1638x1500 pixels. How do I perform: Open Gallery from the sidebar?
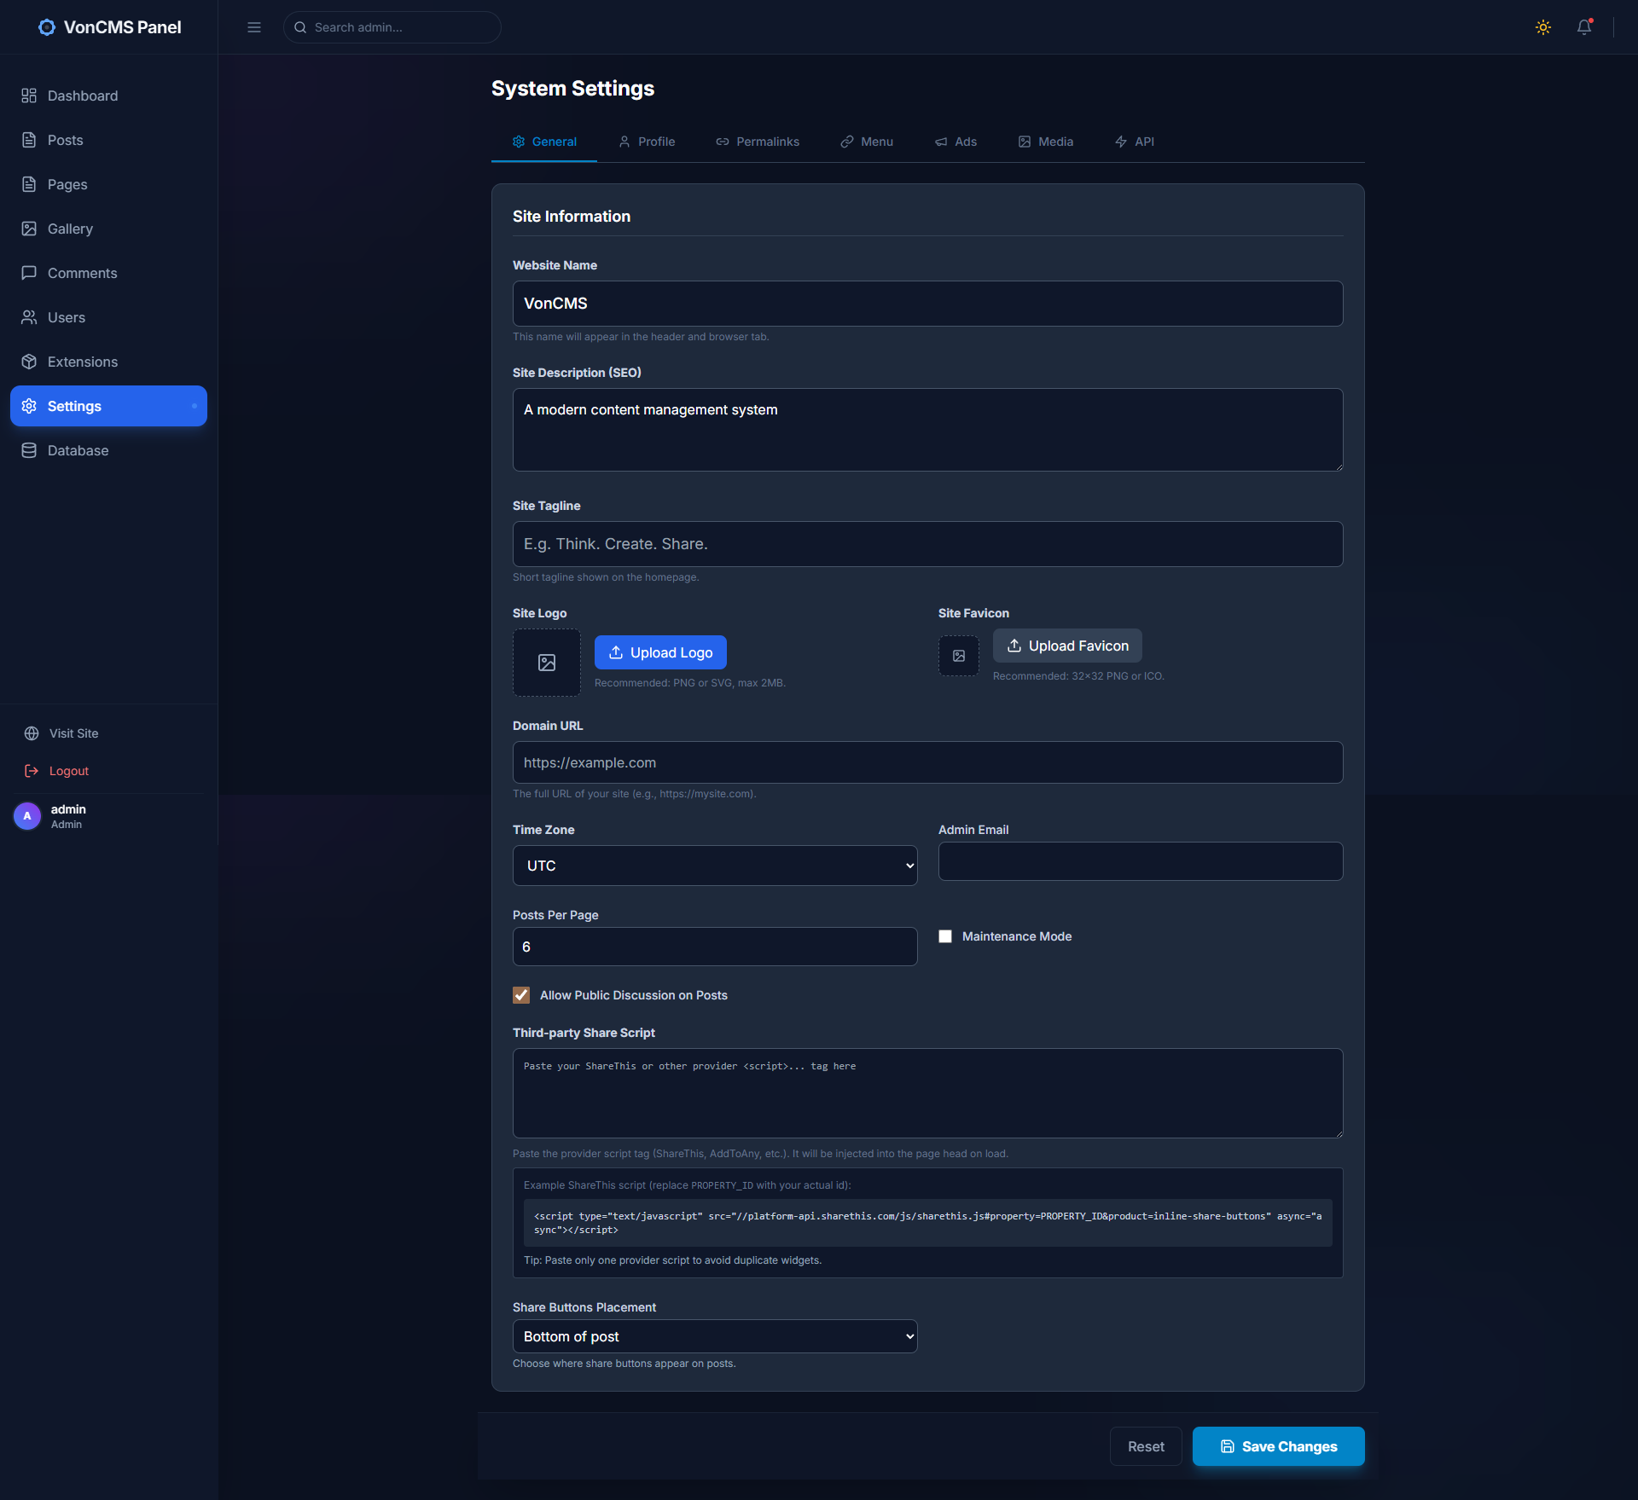coord(108,229)
